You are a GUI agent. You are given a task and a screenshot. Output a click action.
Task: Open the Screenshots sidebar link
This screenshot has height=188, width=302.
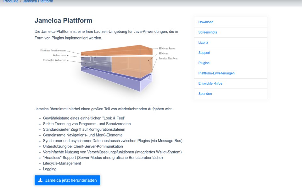[208, 32]
